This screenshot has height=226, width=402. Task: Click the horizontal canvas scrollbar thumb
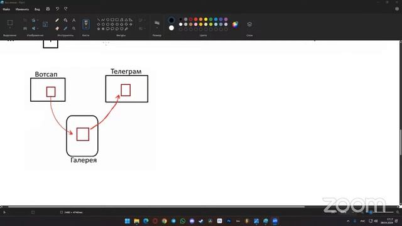tap(156, 207)
